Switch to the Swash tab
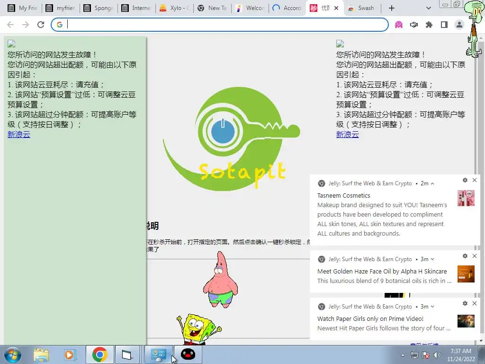The width and height of the screenshot is (485, 364). point(362,8)
